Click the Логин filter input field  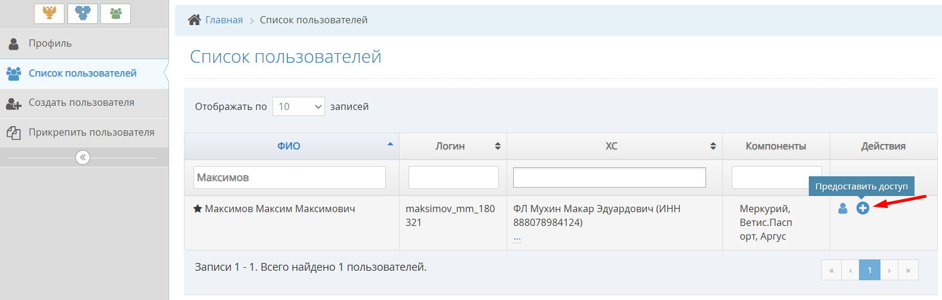[x=453, y=177]
